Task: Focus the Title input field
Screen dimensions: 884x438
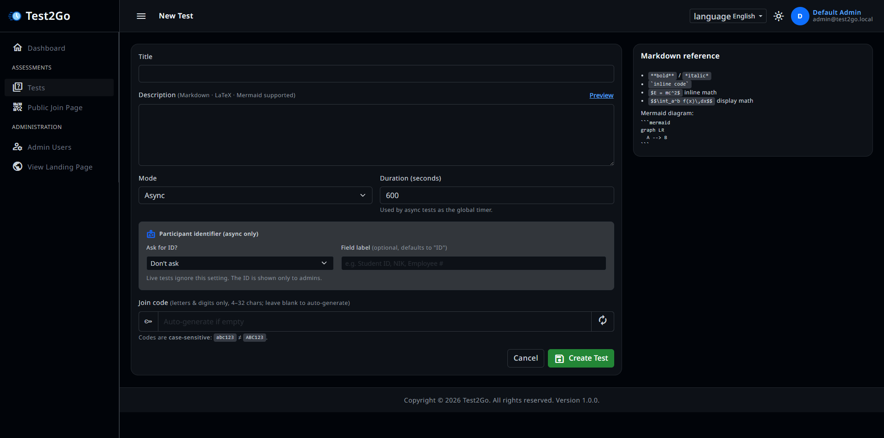Action: coord(376,74)
